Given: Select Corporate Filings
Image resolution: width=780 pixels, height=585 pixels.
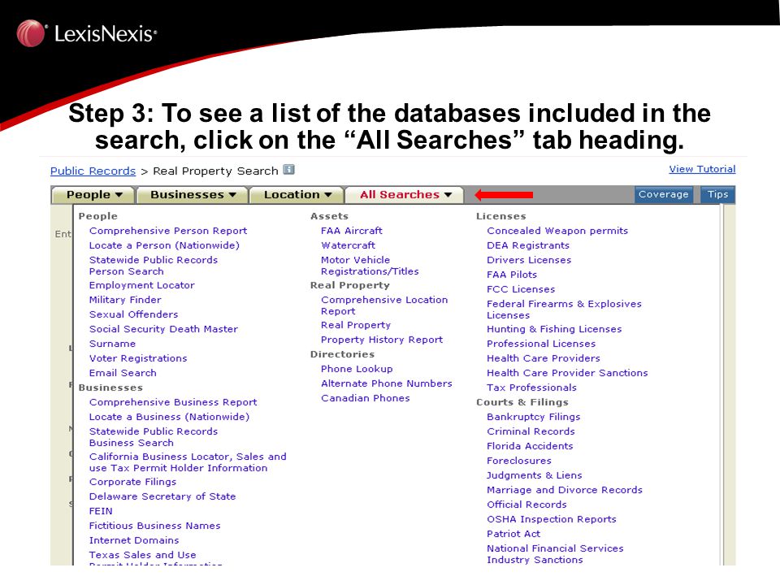Looking at the screenshot, I should pyautogui.click(x=132, y=482).
